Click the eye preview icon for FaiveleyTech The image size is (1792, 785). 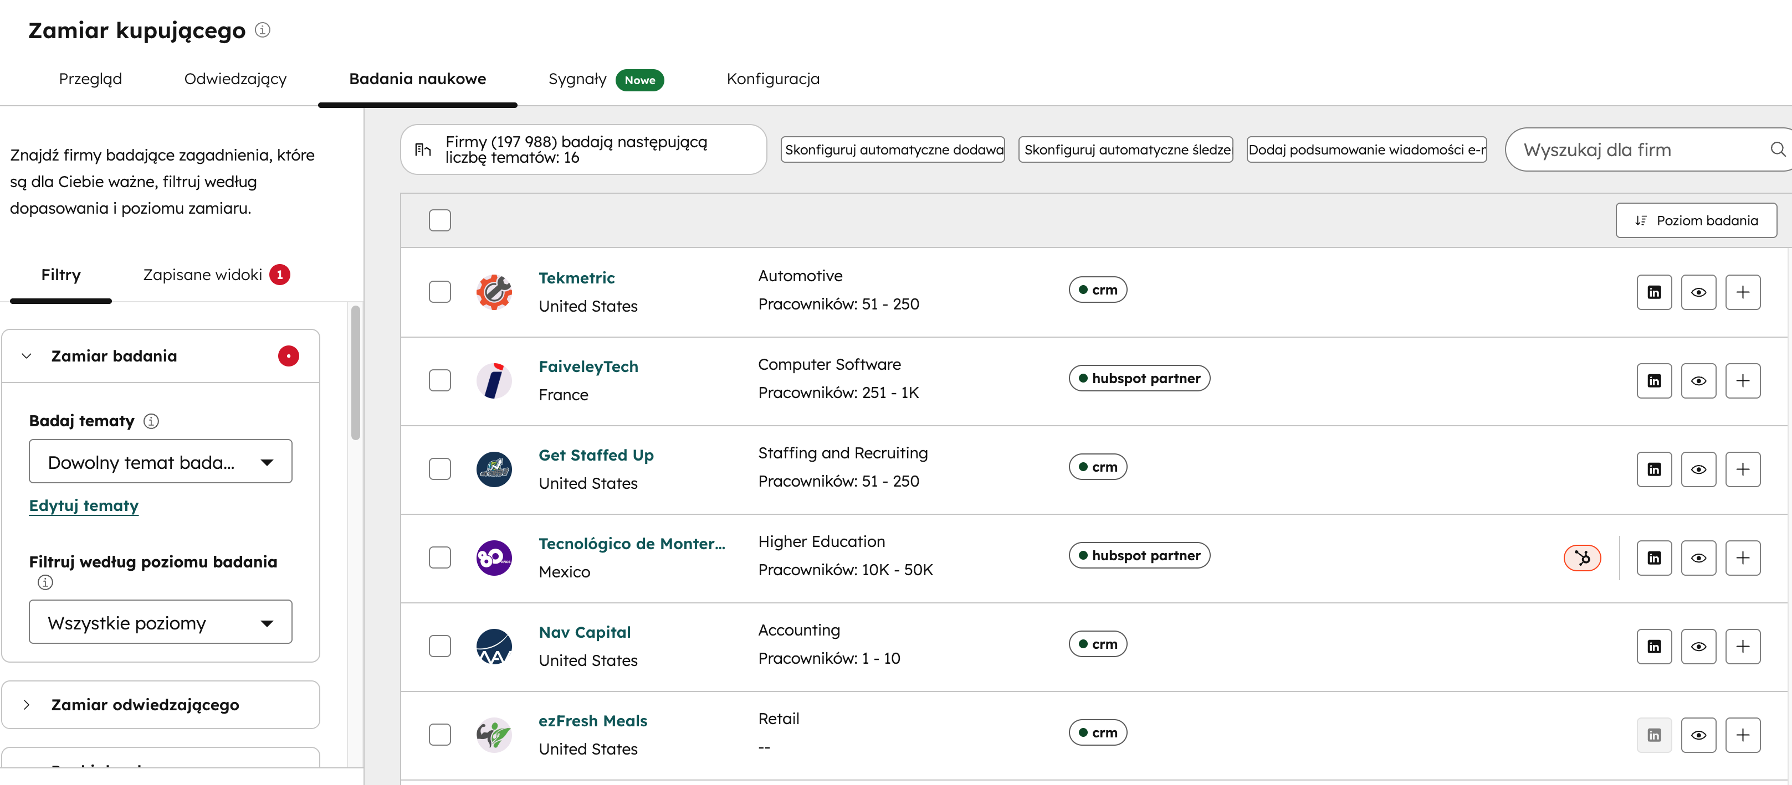click(1699, 380)
